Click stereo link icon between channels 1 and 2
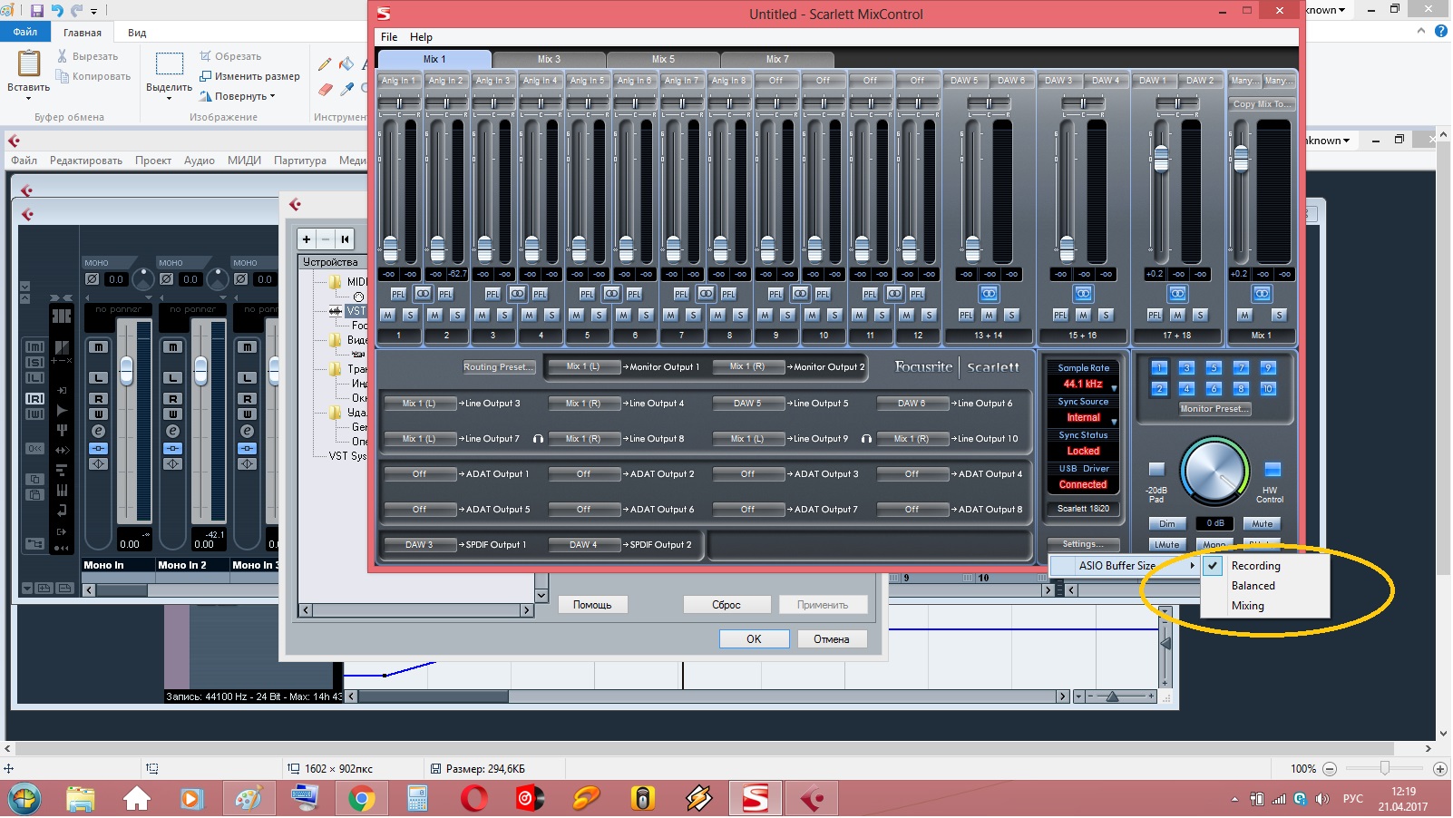Image resolution: width=1453 pixels, height=818 pixels. pos(423,294)
